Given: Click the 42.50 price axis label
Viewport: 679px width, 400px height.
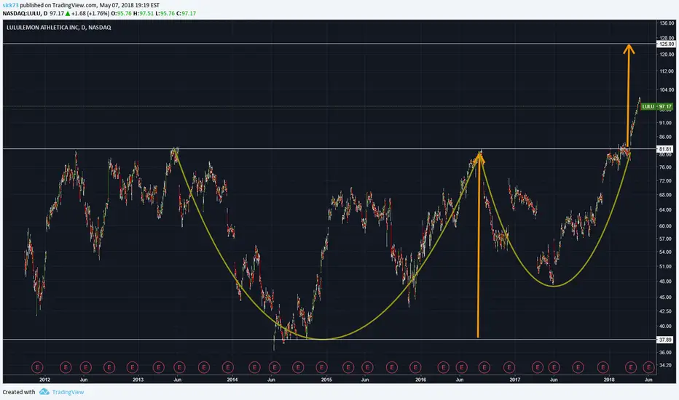Looking at the screenshot, I should [x=666, y=311].
